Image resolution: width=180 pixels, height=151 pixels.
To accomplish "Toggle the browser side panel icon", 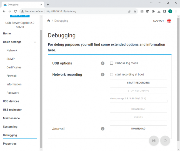I will (164, 11).
